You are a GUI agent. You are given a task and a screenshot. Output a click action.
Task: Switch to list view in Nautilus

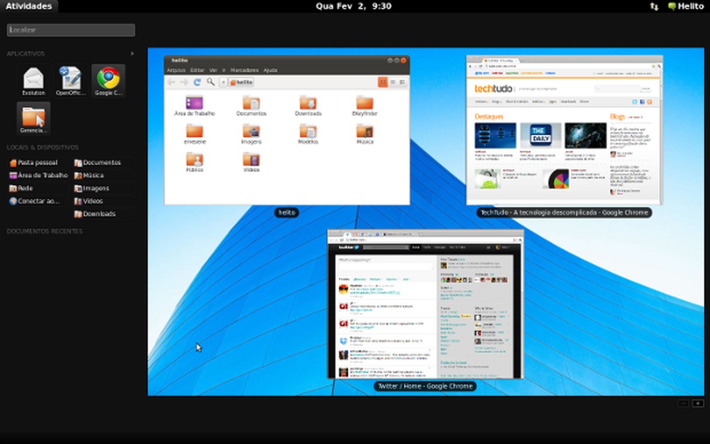click(393, 82)
